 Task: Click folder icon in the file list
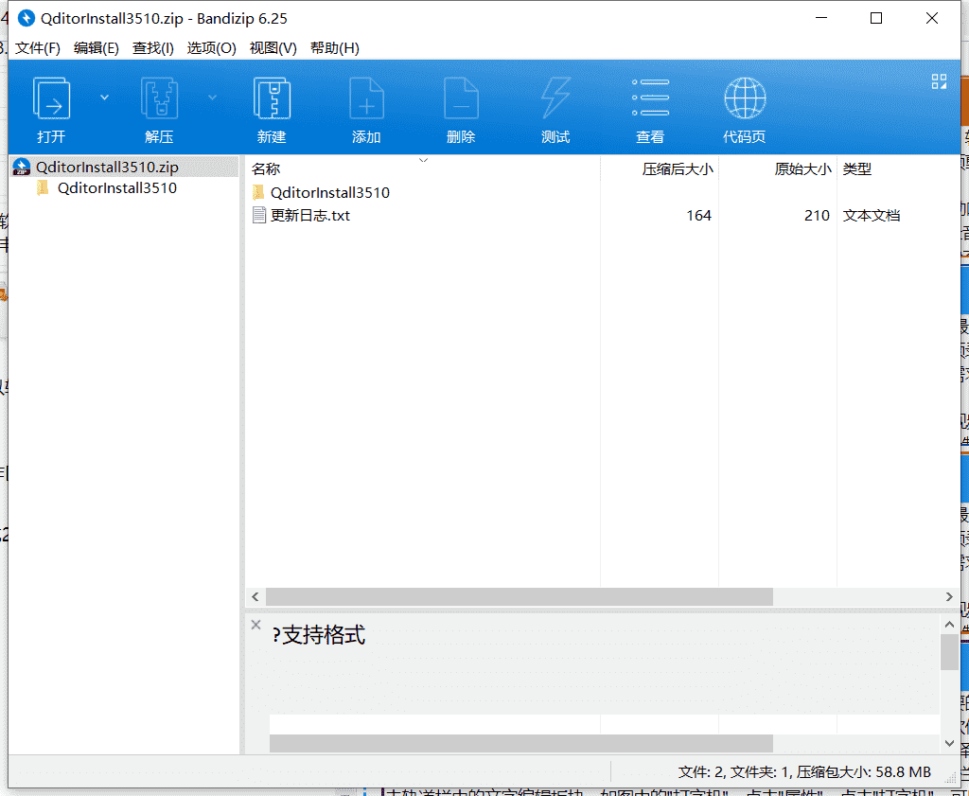[258, 191]
